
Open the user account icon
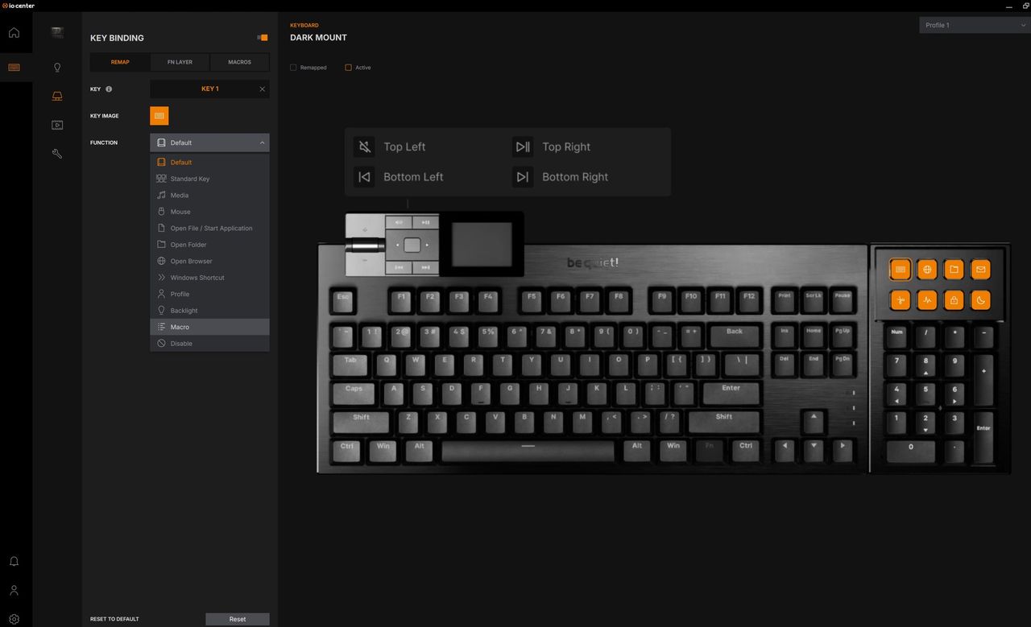pos(14,591)
